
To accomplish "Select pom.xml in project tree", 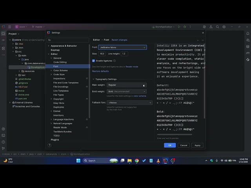I will [x=22, y=99].
